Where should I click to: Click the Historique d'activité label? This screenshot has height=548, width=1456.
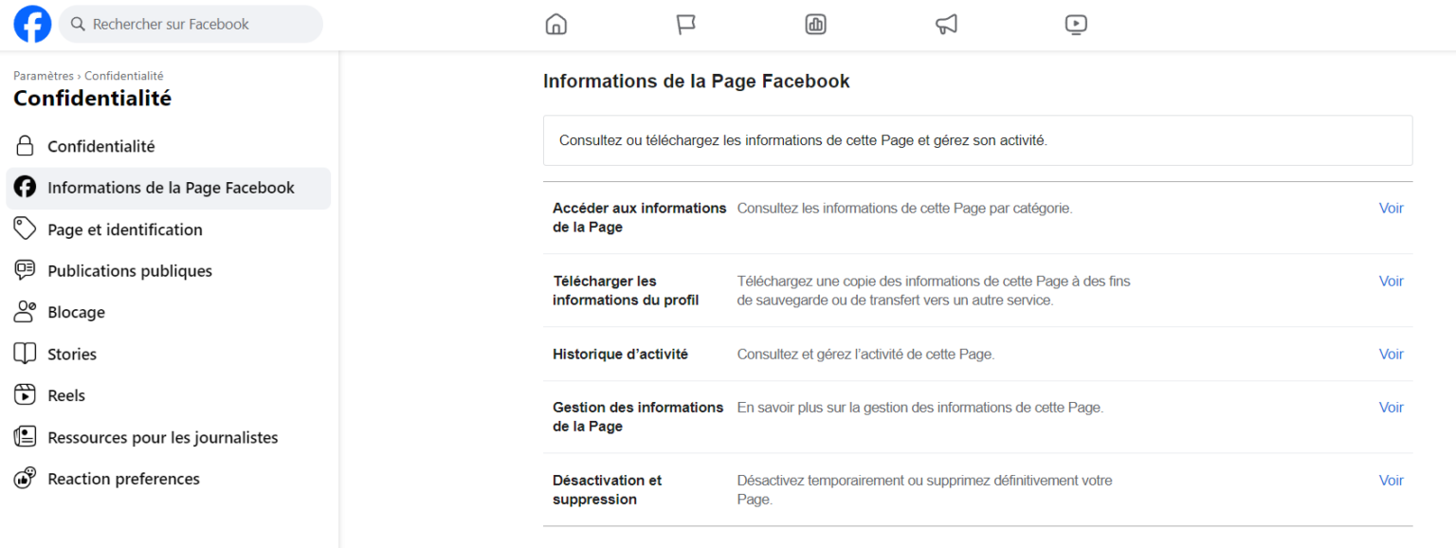coord(620,354)
